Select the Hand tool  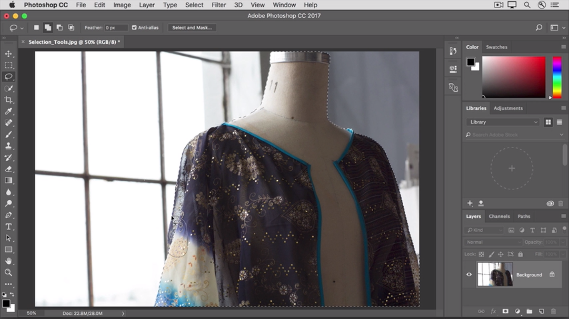click(x=8, y=261)
